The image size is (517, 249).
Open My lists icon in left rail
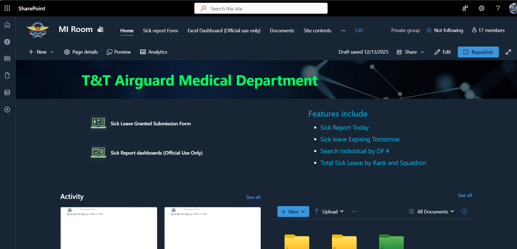point(7,92)
